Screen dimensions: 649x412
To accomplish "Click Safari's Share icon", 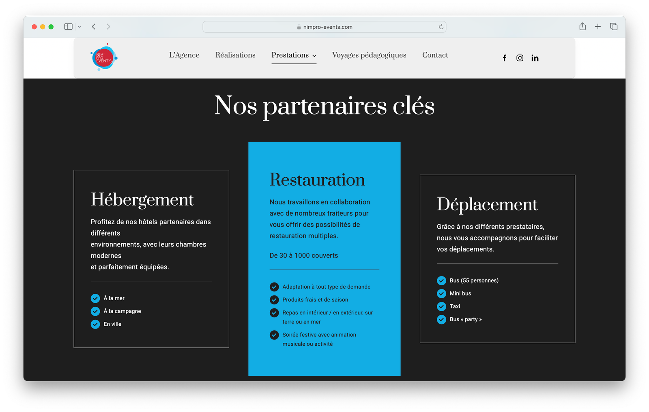I will (x=582, y=27).
